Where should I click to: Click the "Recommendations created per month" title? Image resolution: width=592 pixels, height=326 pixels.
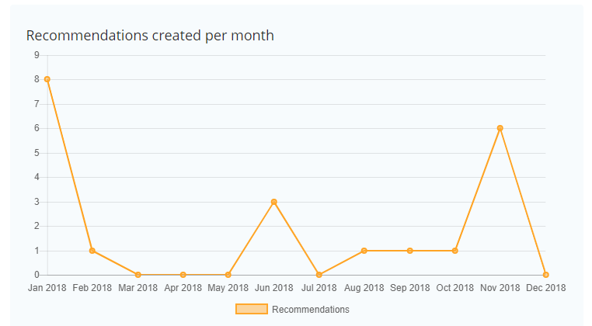tap(150, 36)
